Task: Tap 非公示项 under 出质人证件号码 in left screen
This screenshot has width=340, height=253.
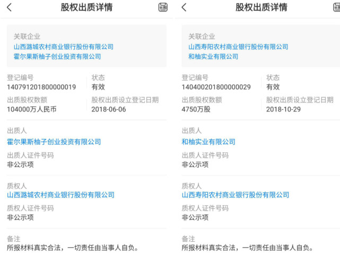Action: pyautogui.click(x=20, y=164)
